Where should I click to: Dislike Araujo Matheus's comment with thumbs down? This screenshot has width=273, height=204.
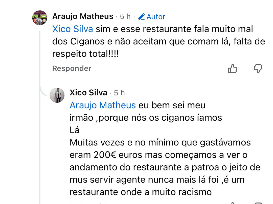coord(258,68)
